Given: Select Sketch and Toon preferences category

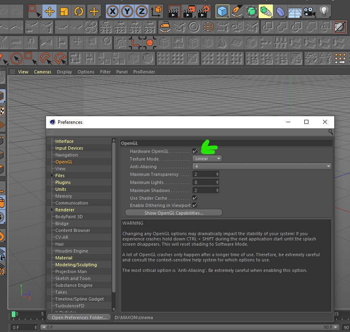Looking at the screenshot, I should click(x=73, y=278).
